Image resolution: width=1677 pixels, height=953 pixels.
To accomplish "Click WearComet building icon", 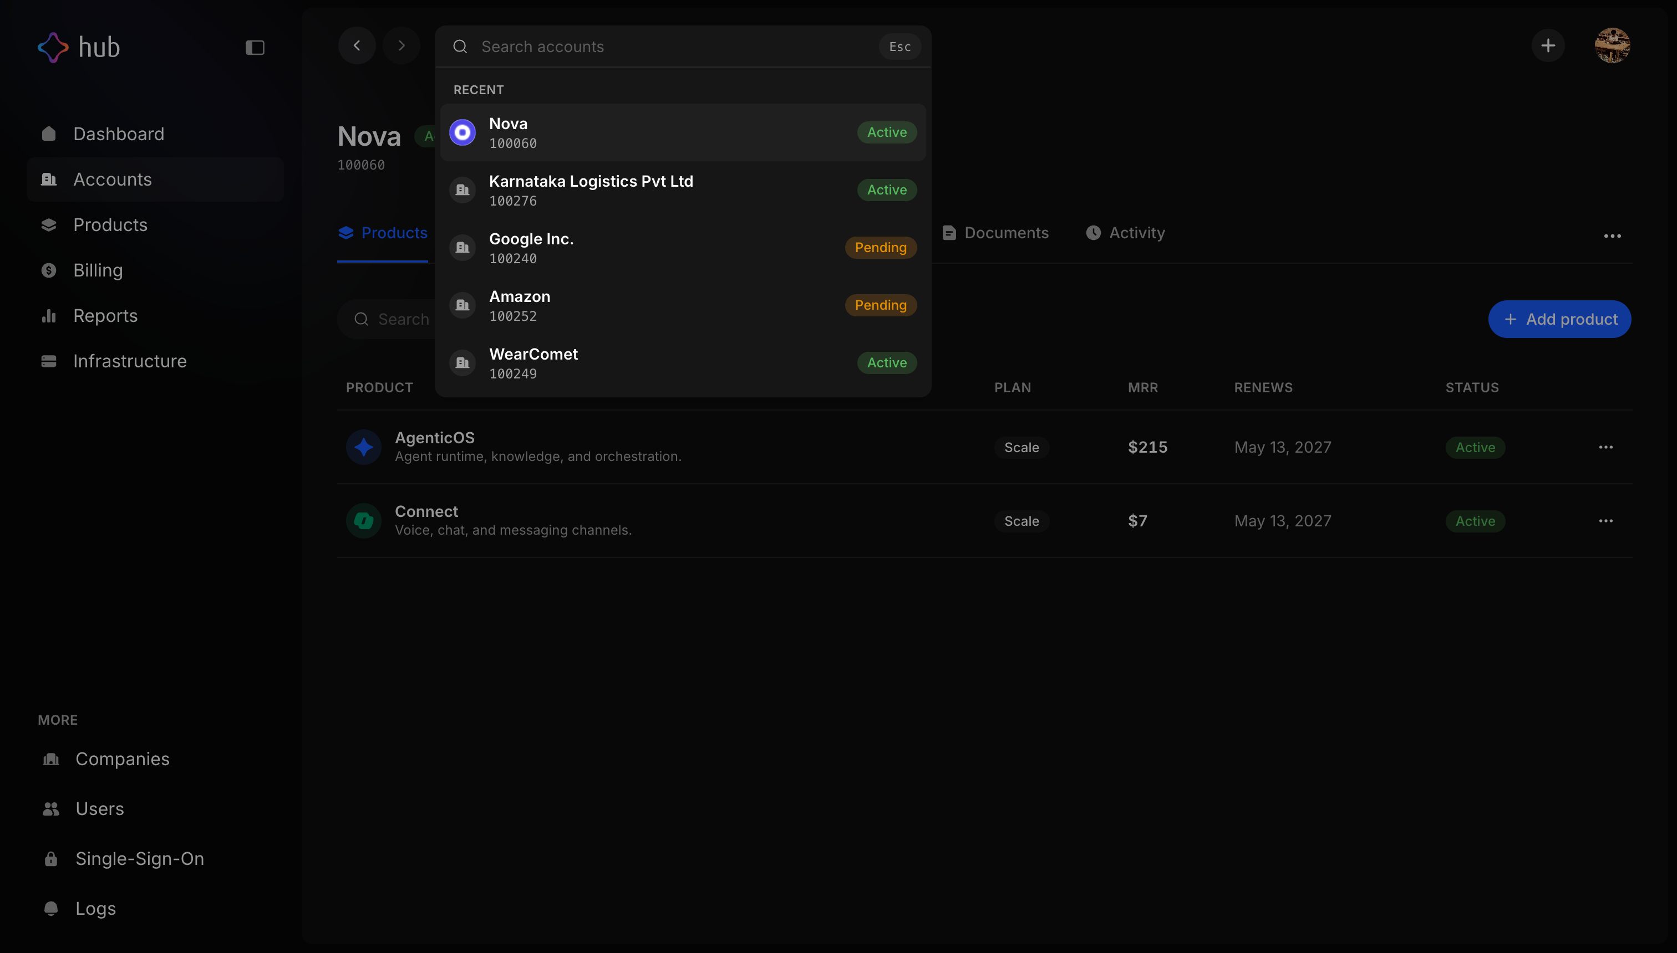I will [x=463, y=363].
